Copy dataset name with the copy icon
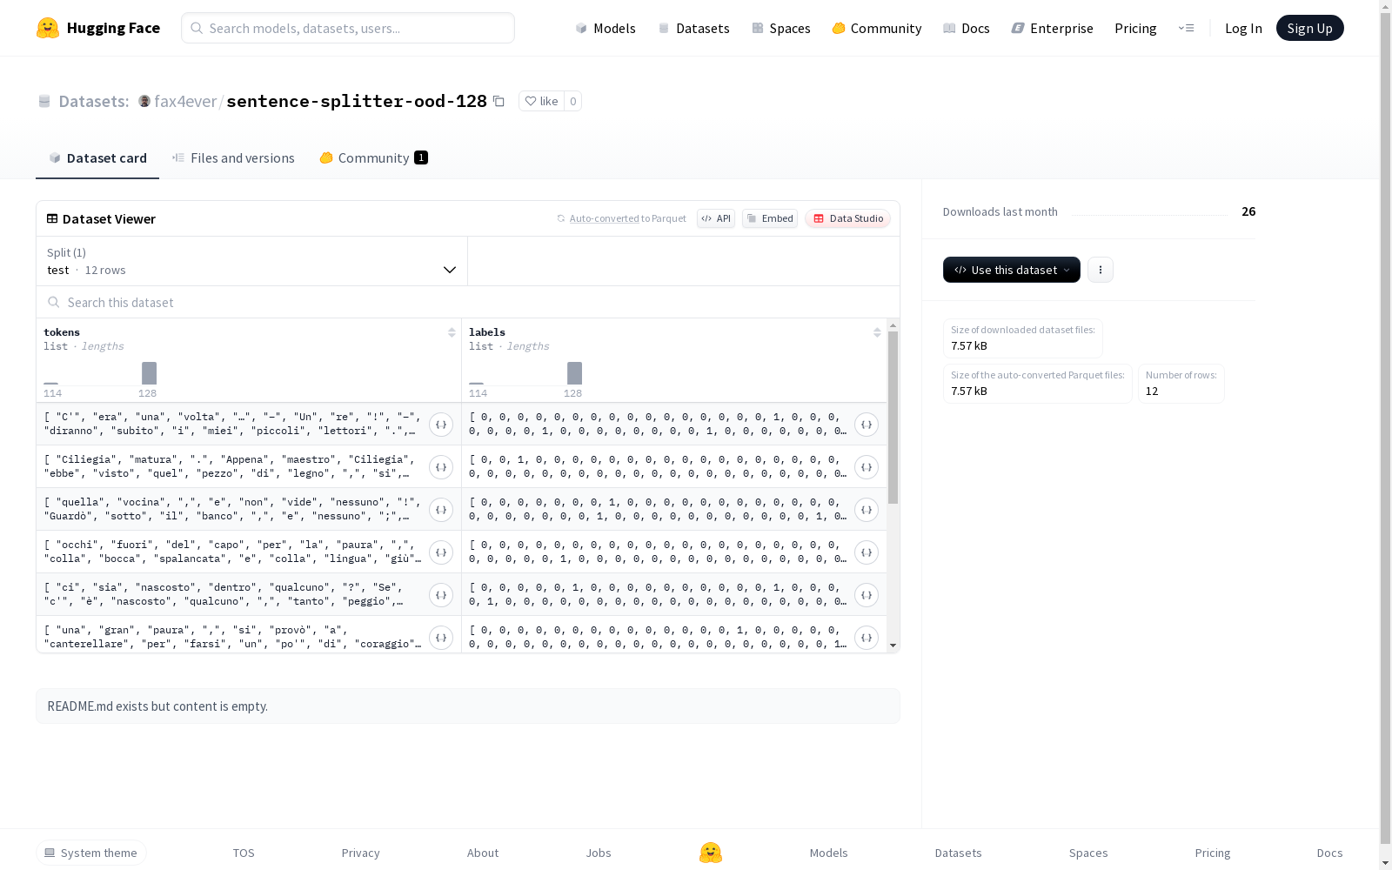This screenshot has height=870, width=1392. point(499,101)
